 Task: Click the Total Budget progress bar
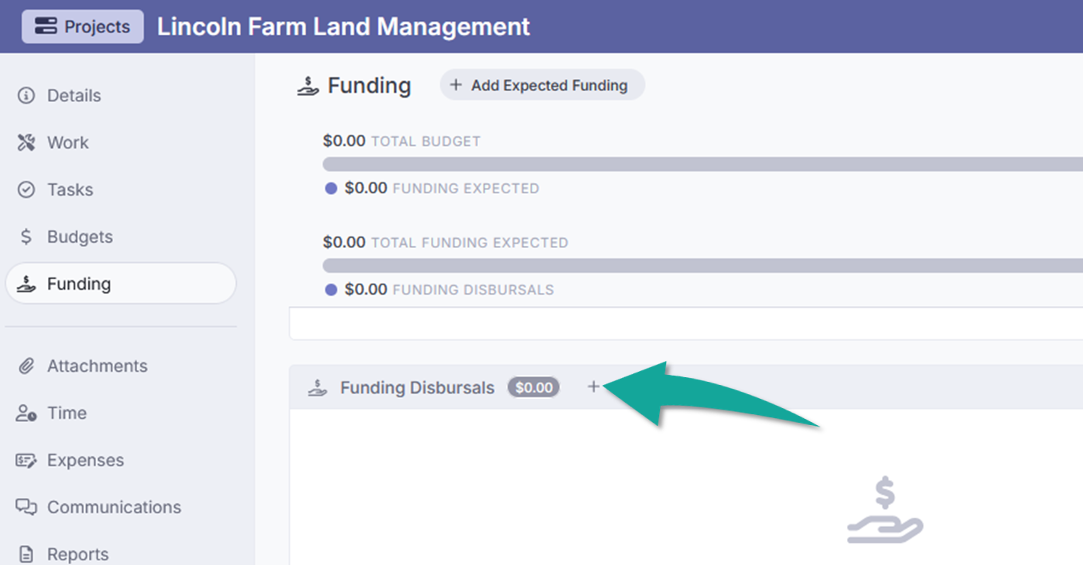point(696,164)
